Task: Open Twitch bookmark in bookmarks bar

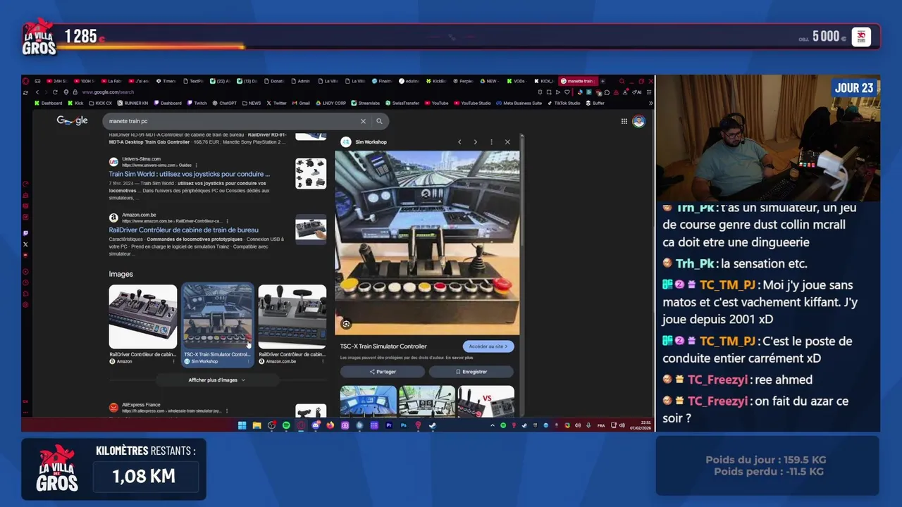Action: coord(197,103)
